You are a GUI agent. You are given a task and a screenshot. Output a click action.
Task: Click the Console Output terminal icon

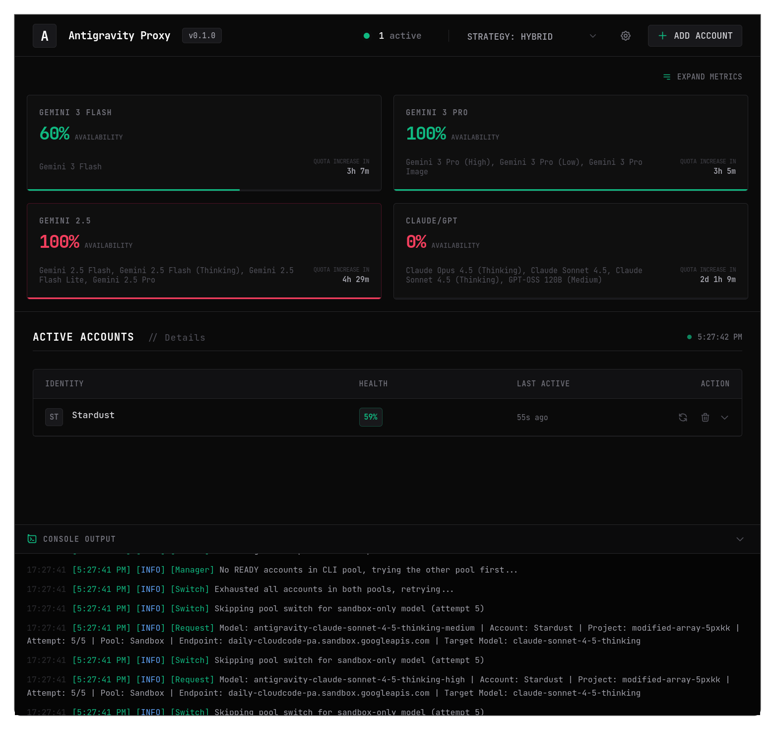[32, 539]
